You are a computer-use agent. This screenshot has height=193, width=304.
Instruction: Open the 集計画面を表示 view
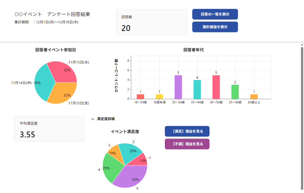(x=215, y=27)
